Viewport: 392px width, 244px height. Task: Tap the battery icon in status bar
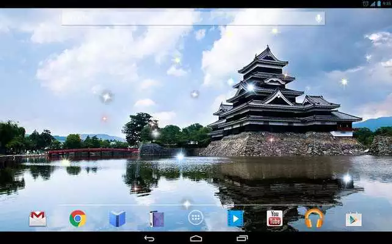(379, 4)
